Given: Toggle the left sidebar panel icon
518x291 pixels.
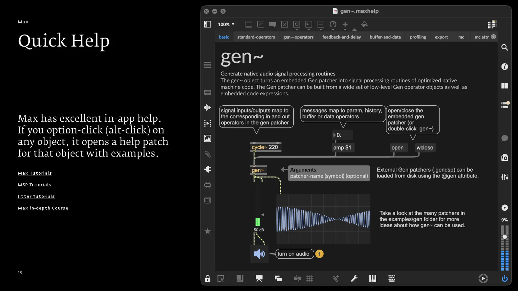Looking at the screenshot, I should (208, 24).
